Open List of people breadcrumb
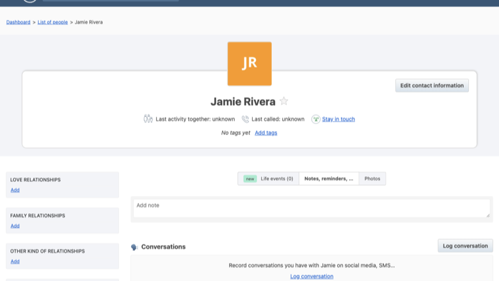The width and height of the screenshot is (499, 281). [52, 22]
